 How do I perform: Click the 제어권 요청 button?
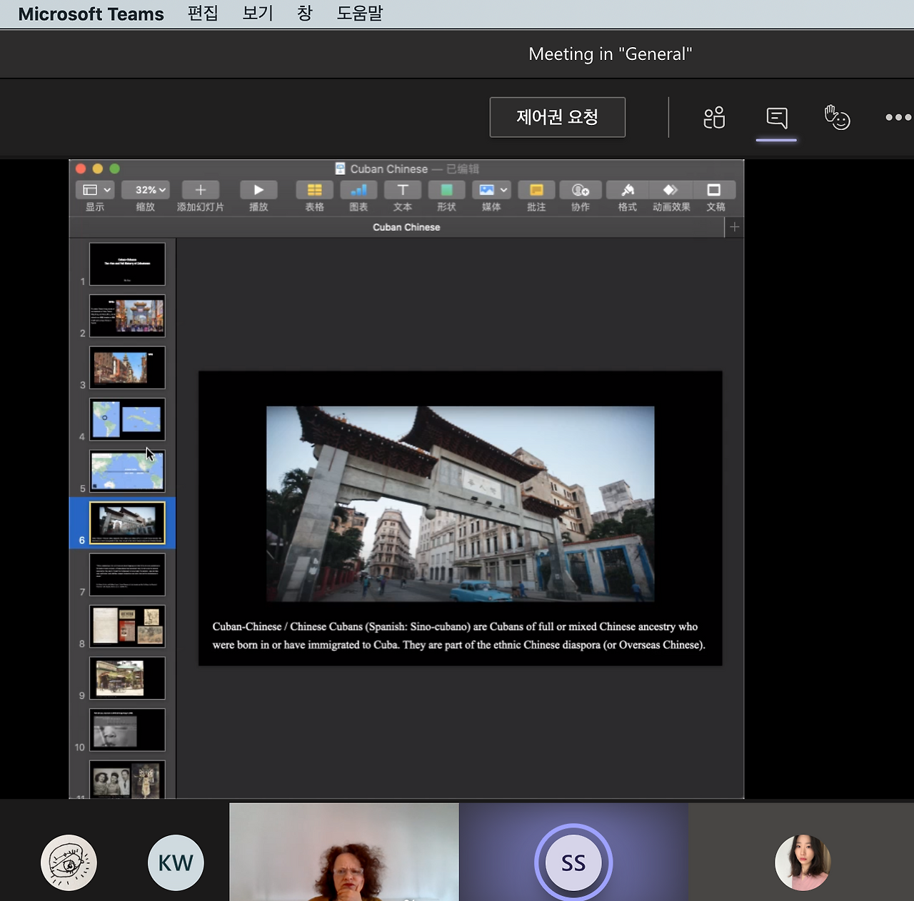pos(557,117)
